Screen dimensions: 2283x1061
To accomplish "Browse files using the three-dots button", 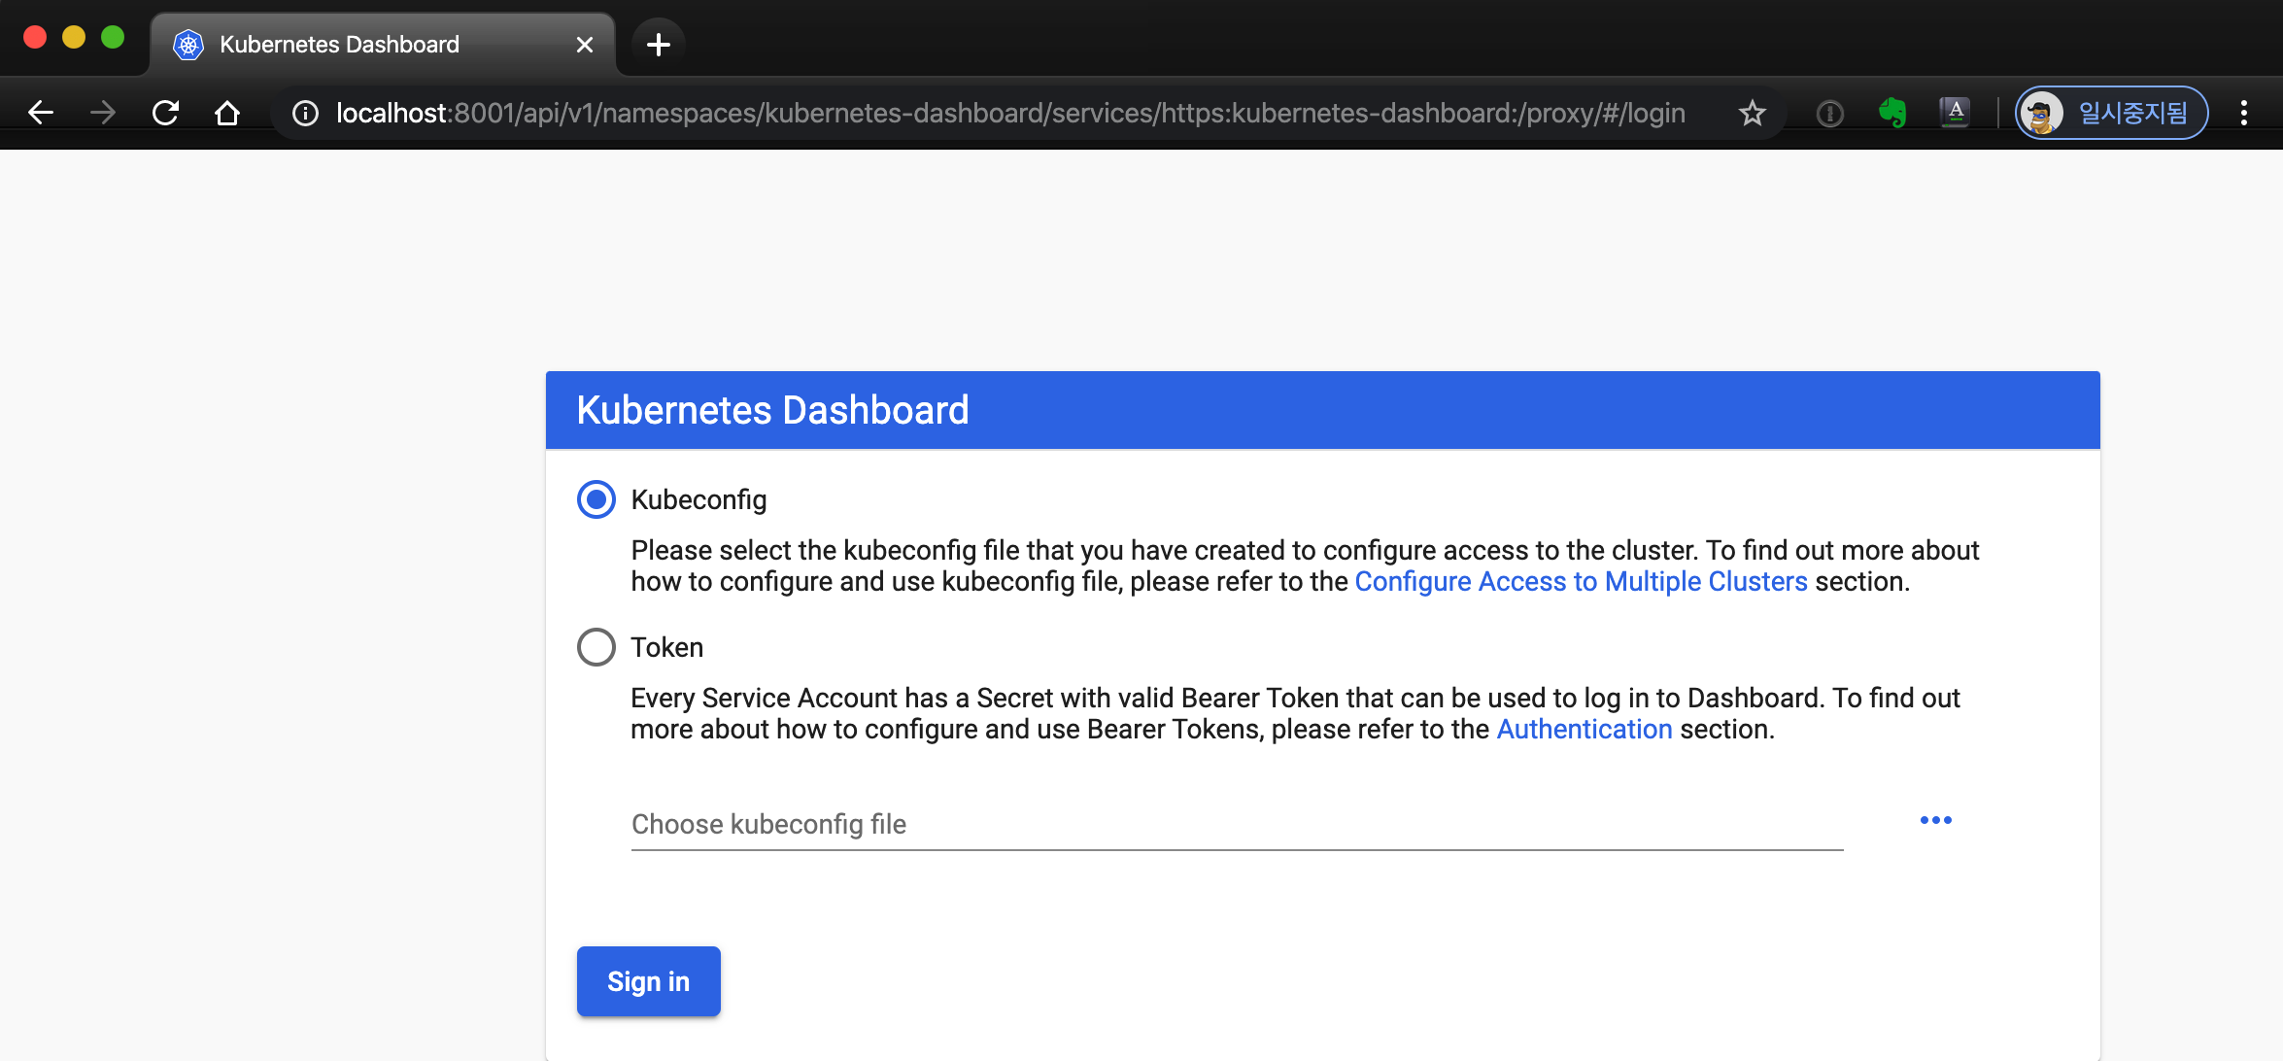I will [x=1935, y=820].
